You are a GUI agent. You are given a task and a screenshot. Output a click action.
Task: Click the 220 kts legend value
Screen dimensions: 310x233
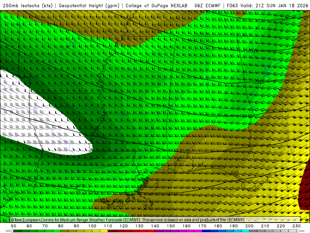point(281,226)
